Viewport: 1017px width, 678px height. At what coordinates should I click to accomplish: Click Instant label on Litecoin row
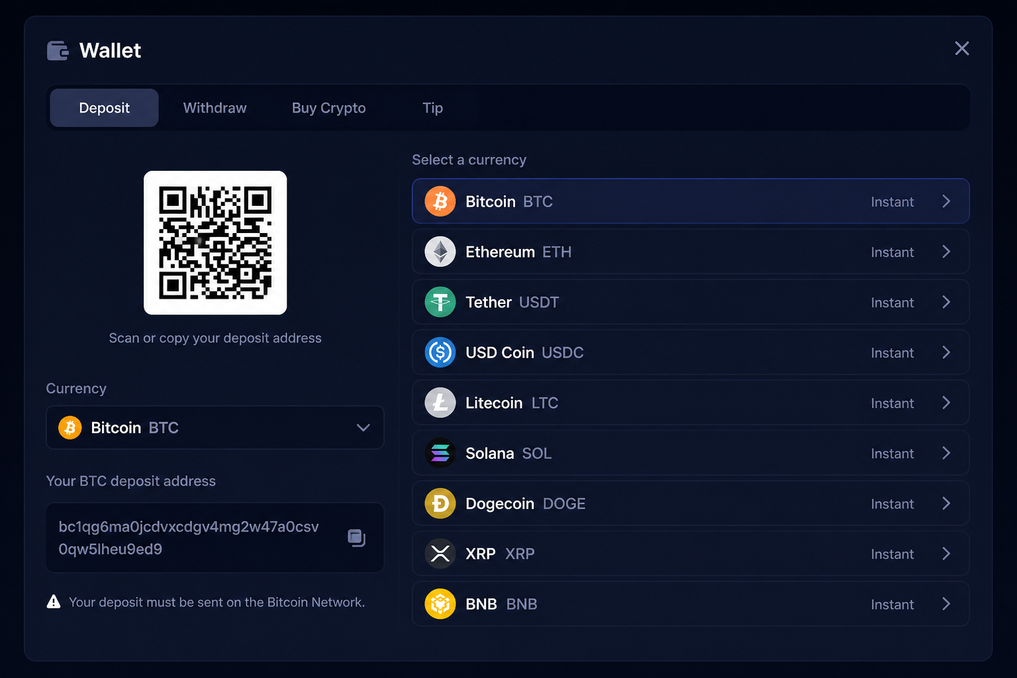(892, 403)
